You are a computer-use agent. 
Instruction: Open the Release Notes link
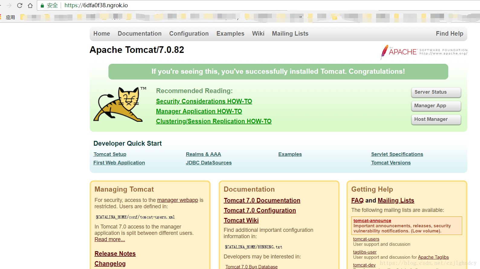tap(115, 254)
